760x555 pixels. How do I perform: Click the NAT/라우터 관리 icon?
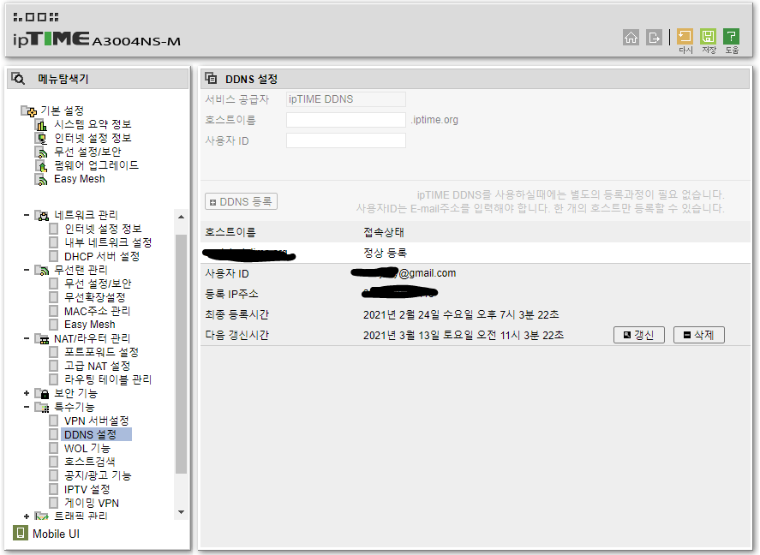(42, 338)
